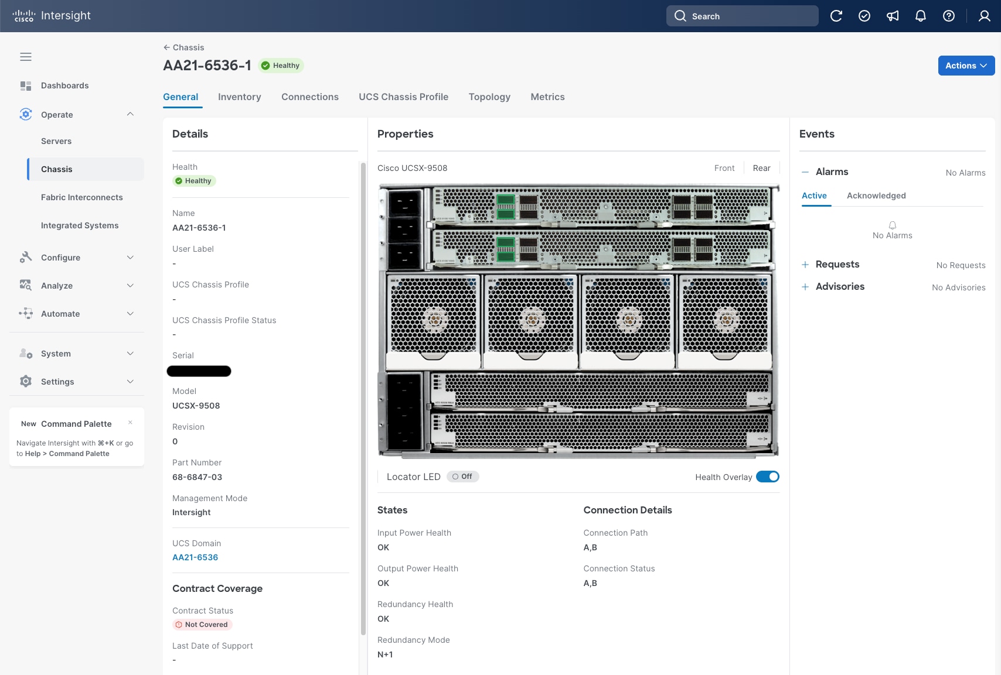Open the user profile icon

[982, 16]
